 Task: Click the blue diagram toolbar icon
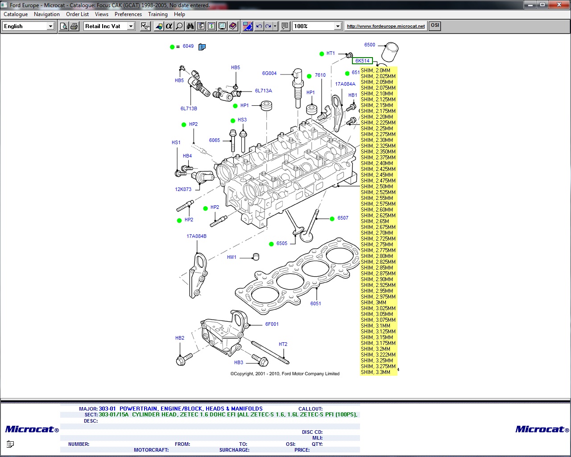pyautogui.click(x=248, y=26)
